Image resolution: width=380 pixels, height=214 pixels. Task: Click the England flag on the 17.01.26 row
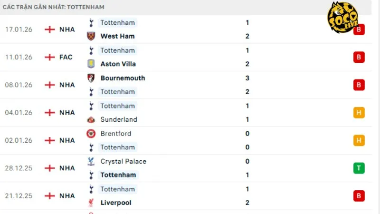[49, 29]
